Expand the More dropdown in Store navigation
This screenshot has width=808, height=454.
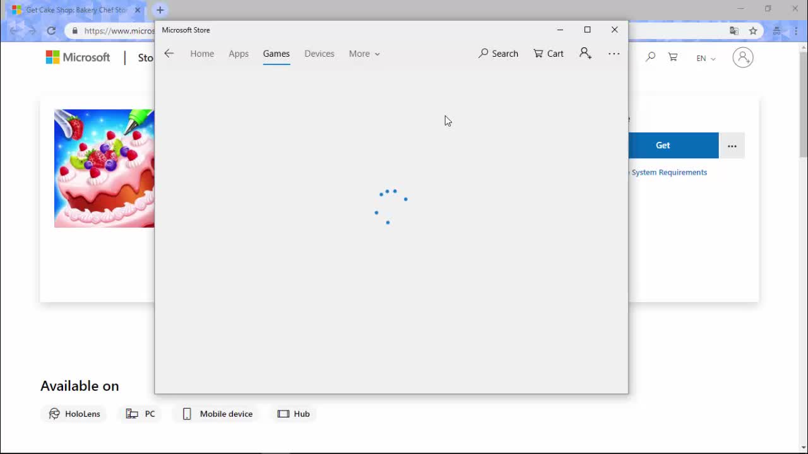pyautogui.click(x=364, y=54)
